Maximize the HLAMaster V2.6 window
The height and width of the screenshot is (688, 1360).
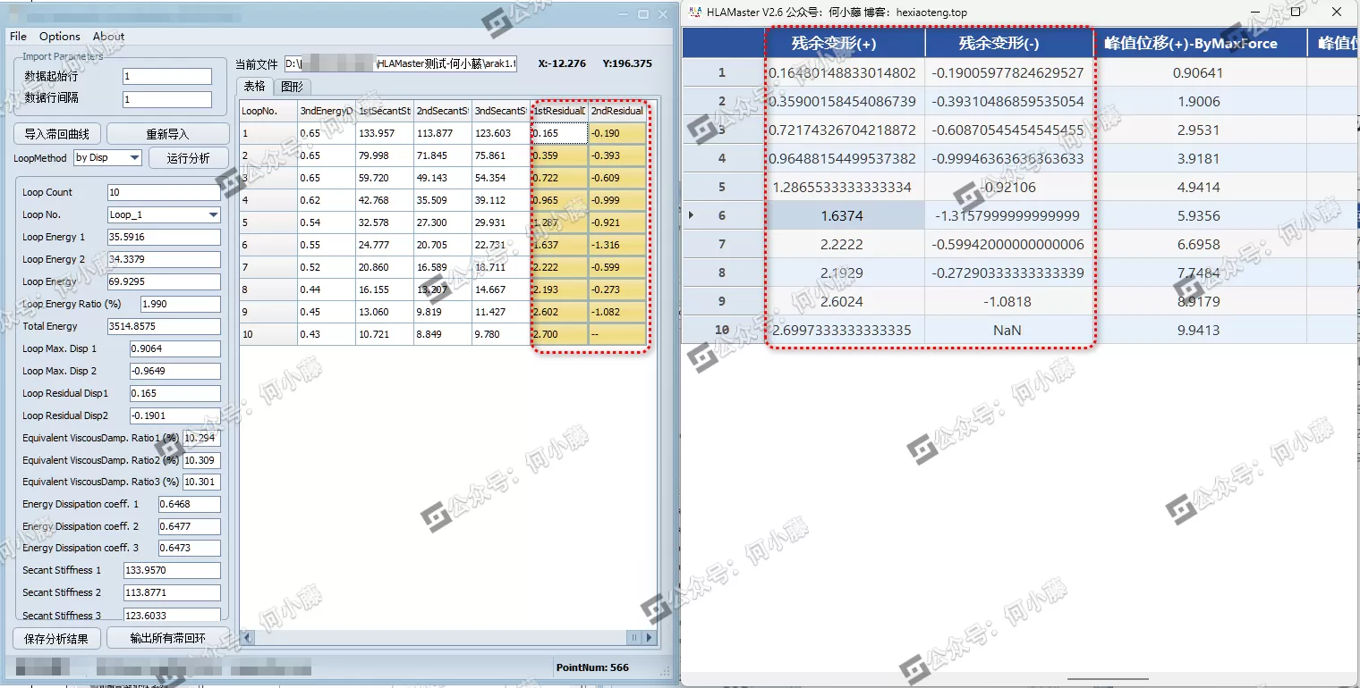(x=1296, y=13)
